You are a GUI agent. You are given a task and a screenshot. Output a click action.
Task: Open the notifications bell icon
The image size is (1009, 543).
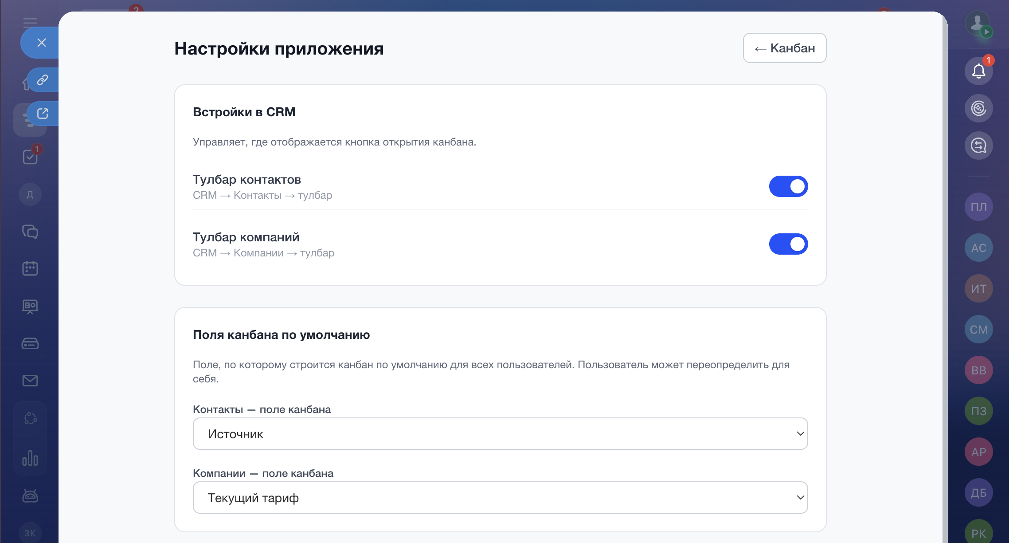(978, 71)
